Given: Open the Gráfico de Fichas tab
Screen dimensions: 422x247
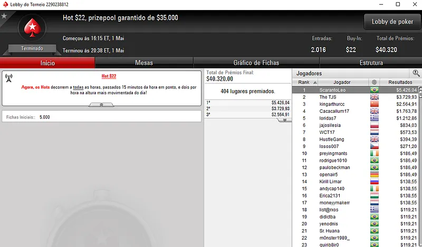Looking at the screenshot, I should (x=256, y=63).
